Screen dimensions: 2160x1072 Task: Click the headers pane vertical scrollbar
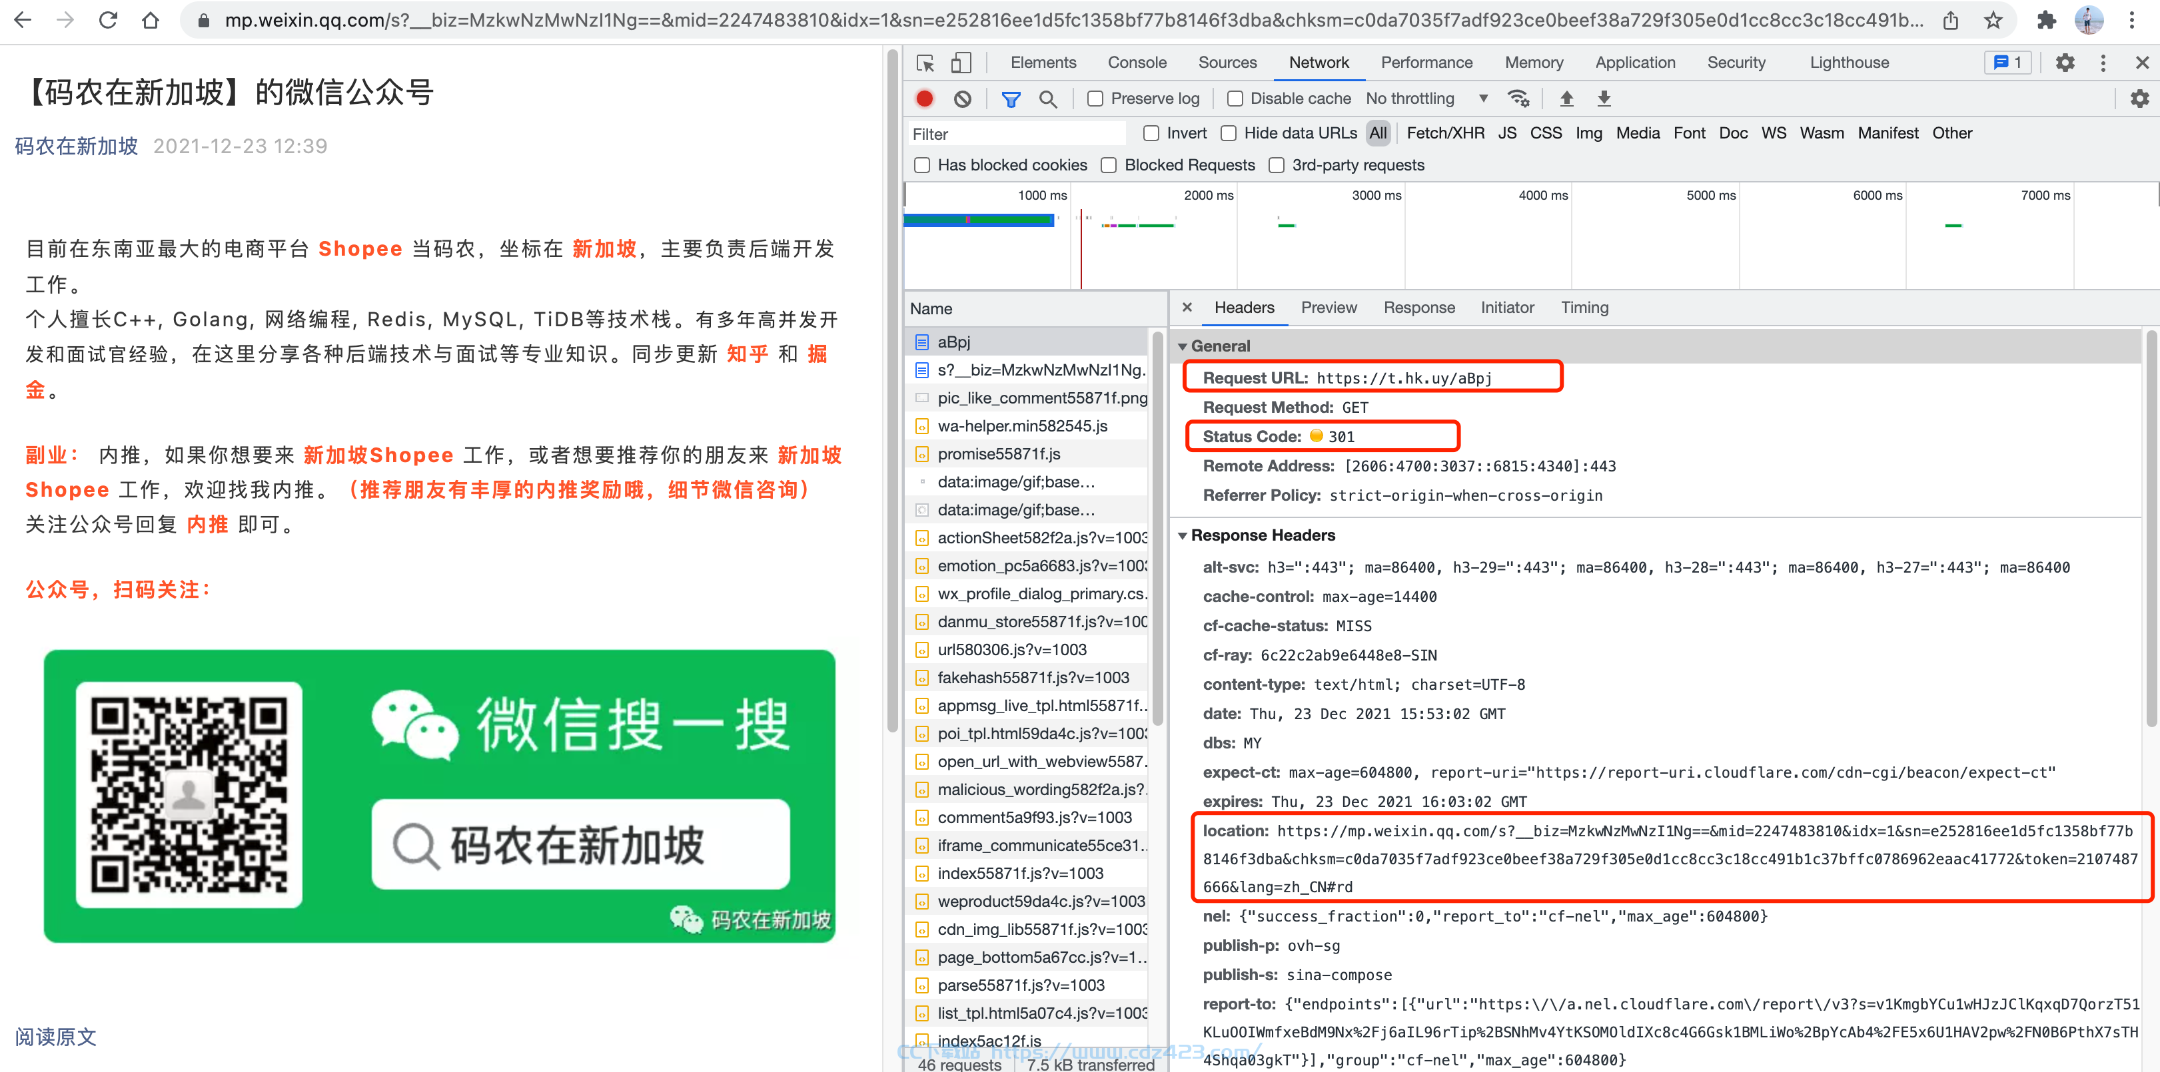(2151, 528)
